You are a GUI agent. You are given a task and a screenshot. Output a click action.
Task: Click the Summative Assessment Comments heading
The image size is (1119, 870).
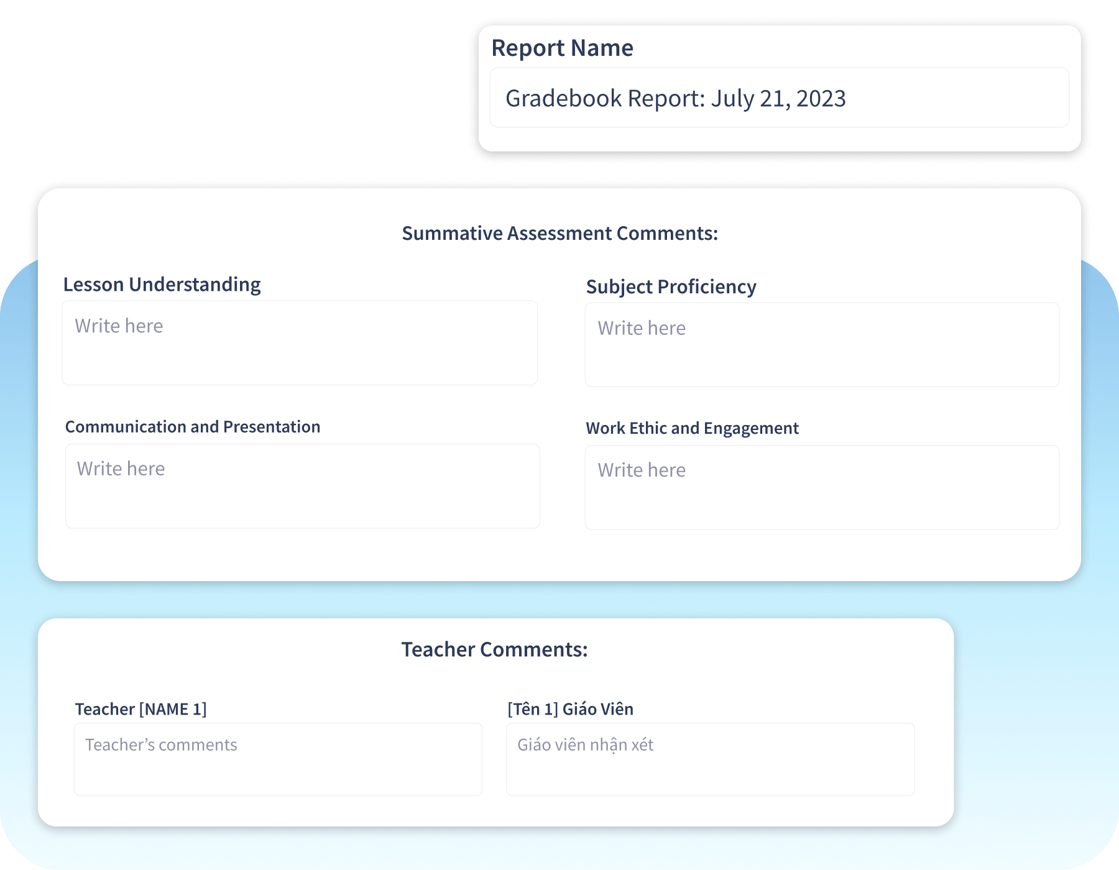pyautogui.click(x=559, y=233)
